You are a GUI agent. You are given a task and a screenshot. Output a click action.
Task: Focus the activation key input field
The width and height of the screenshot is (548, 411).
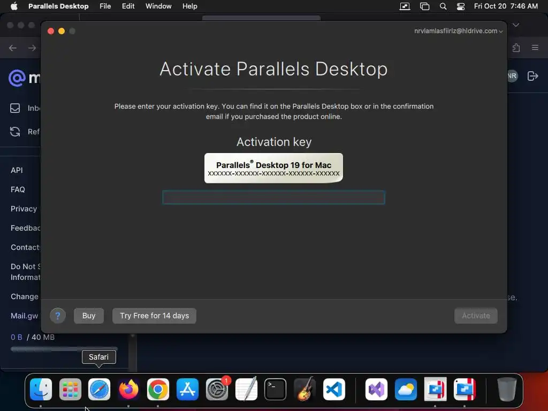273,197
